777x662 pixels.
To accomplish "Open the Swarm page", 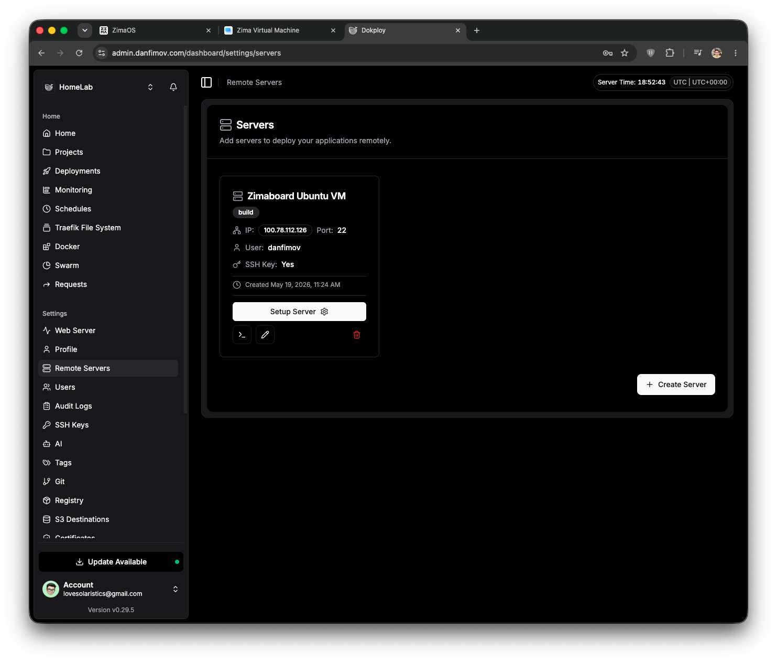I will point(108,265).
